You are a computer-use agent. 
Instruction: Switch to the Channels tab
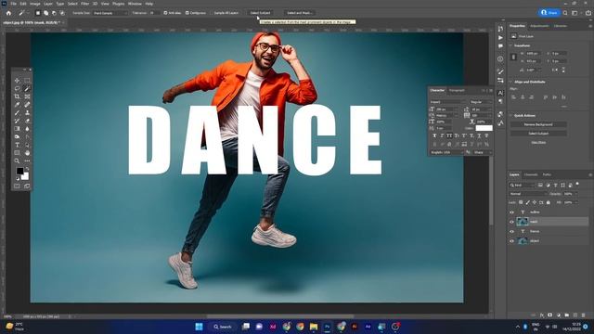click(x=531, y=174)
